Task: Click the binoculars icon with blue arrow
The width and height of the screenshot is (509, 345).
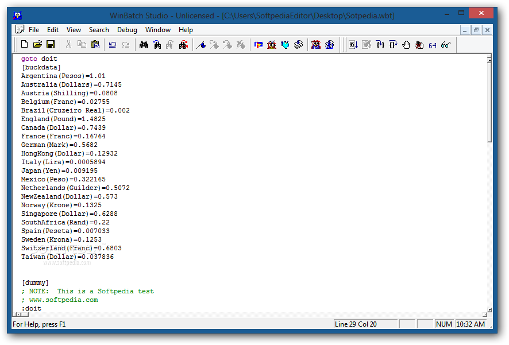Action: tap(157, 44)
